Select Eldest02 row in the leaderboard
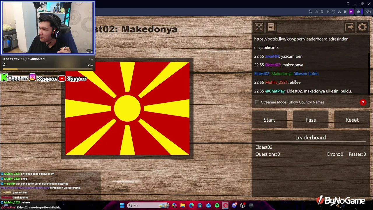The image size is (373, 210). pyautogui.click(x=311, y=147)
